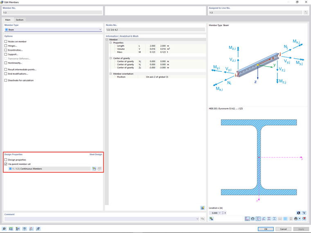The width and height of the screenshot is (311, 233).
Task: Switch to the Section tab
Action: 20,20
